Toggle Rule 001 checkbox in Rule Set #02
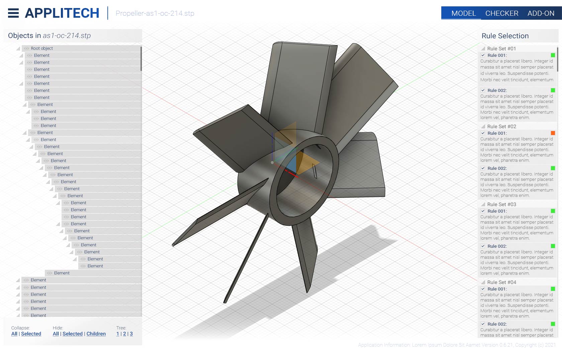The height and width of the screenshot is (351, 562). 483,133
